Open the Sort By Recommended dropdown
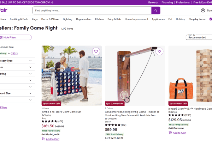212x141 pixels. (199, 37)
